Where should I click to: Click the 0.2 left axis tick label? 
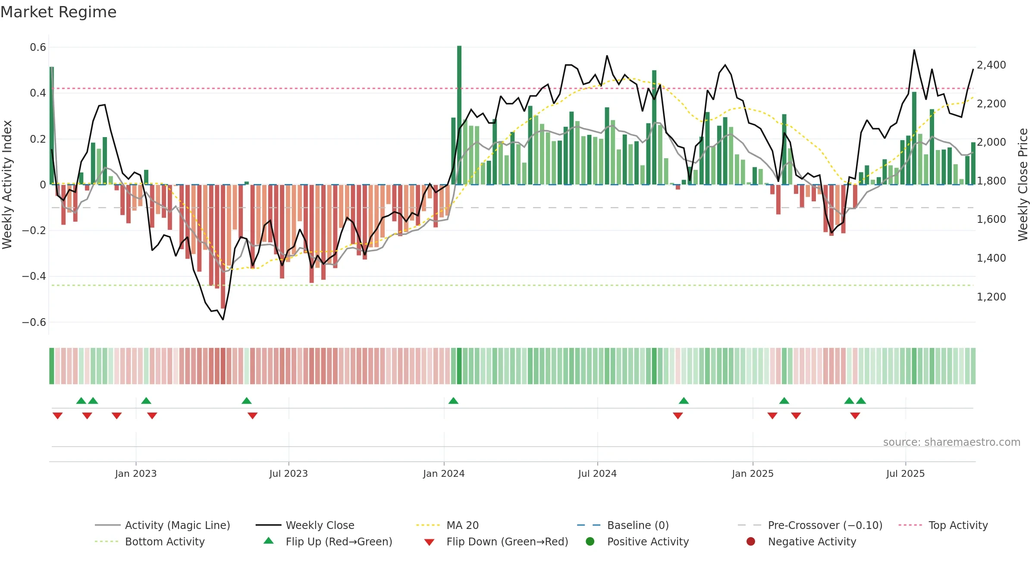pyautogui.click(x=38, y=139)
